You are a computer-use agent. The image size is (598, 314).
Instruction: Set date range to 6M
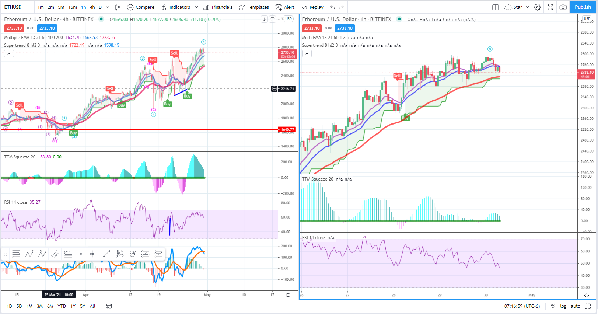pyautogui.click(x=50, y=306)
